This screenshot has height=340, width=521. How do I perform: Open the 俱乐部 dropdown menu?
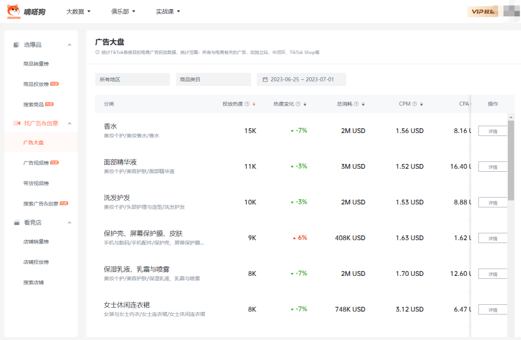click(x=123, y=12)
